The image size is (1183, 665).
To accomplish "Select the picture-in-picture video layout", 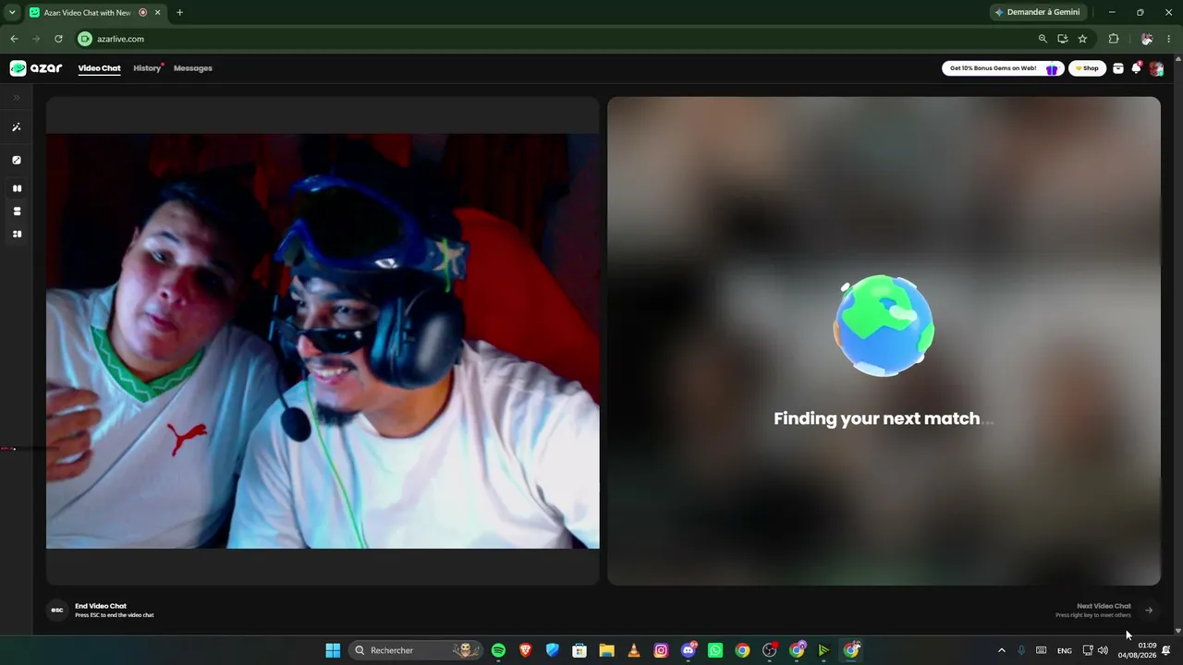I will [x=17, y=235].
